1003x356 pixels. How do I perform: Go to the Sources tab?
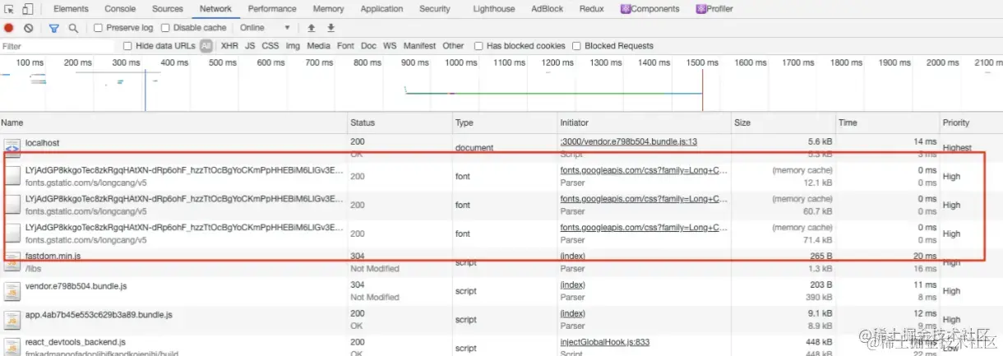168,9
